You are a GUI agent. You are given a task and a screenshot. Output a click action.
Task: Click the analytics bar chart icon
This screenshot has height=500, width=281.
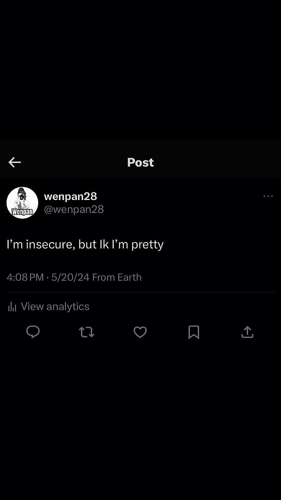pos(12,307)
